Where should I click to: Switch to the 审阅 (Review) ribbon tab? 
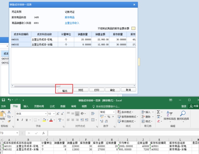click(74, 106)
